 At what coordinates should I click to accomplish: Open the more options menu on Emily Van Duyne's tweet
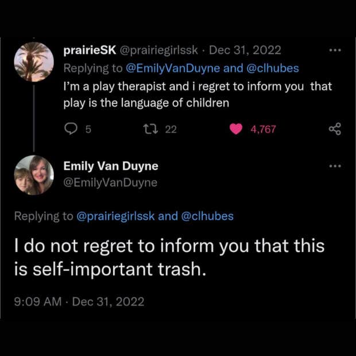[335, 166]
